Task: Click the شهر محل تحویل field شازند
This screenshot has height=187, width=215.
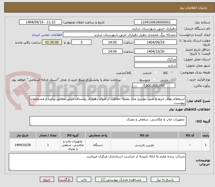Action: (155, 65)
